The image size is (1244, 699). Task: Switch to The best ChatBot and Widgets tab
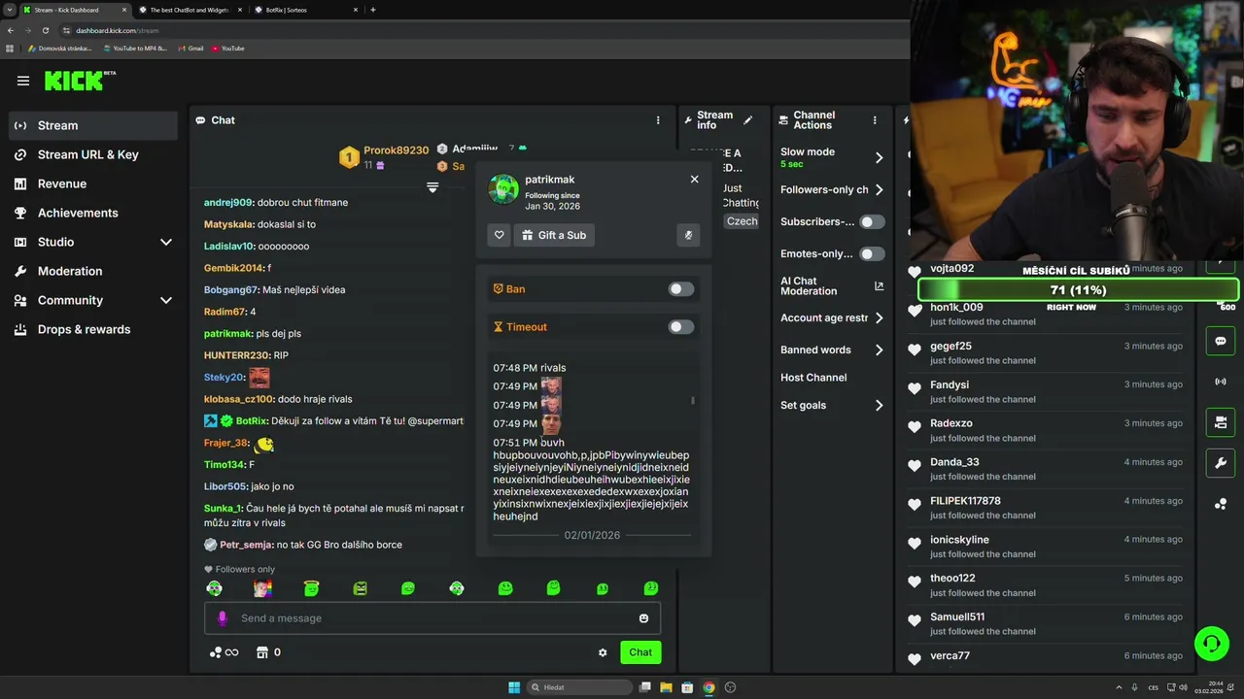[190, 10]
